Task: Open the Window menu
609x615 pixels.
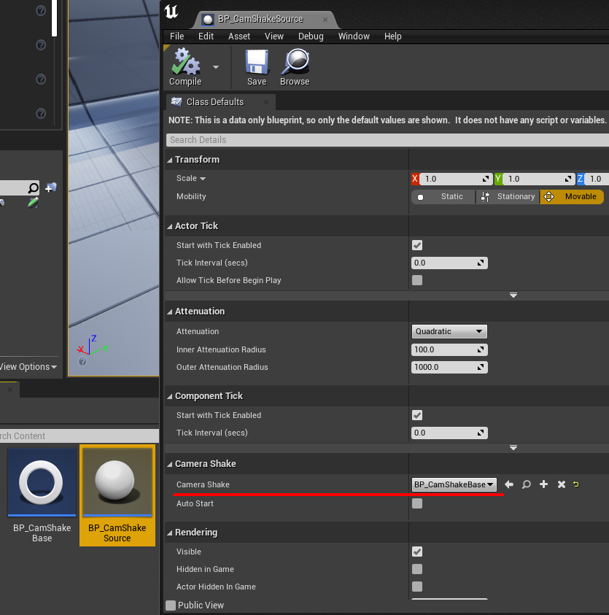Action: (x=354, y=36)
